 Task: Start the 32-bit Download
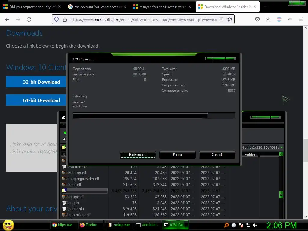point(36,82)
